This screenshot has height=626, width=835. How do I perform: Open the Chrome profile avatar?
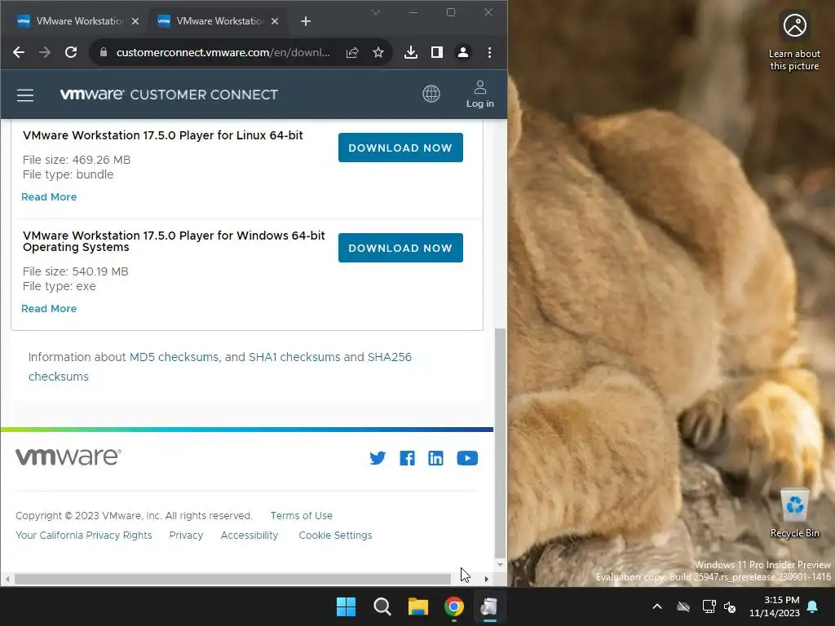(463, 52)
